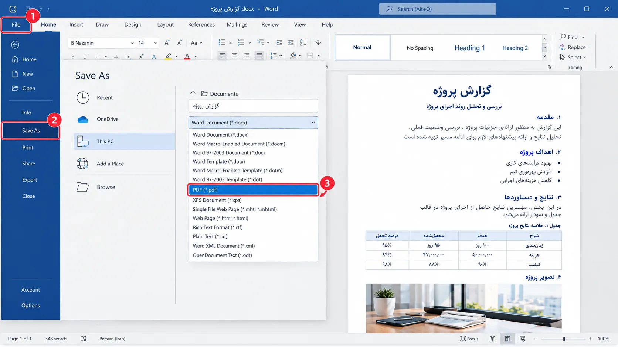Open the Insert ribbon tab
The image size is (618, 347).
tap(76, 24)
